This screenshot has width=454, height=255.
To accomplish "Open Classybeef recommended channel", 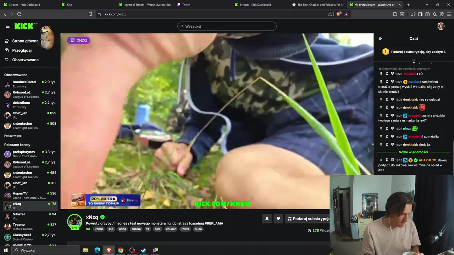I will 30,237.
